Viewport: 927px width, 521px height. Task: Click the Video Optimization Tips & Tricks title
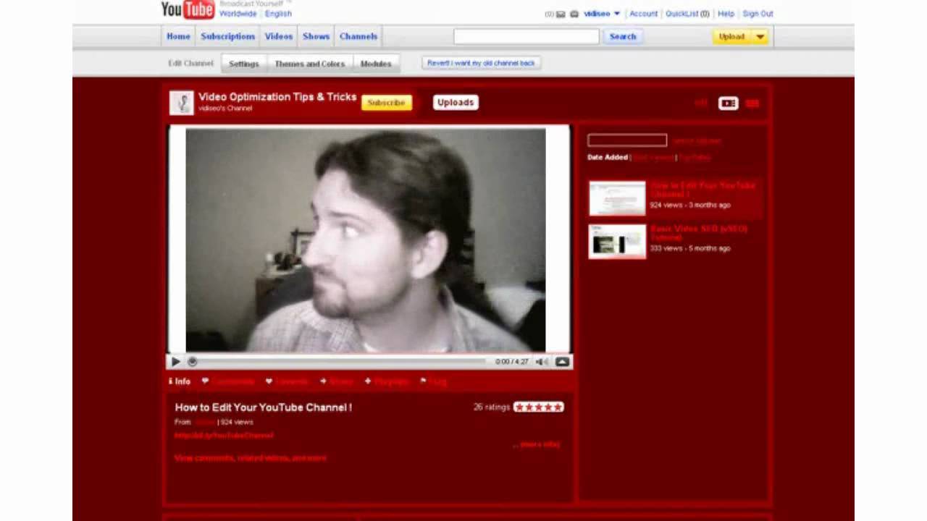tap(277, 97)
